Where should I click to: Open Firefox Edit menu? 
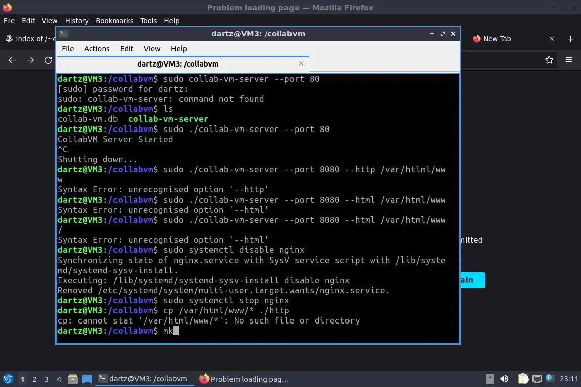coord(28,21)
